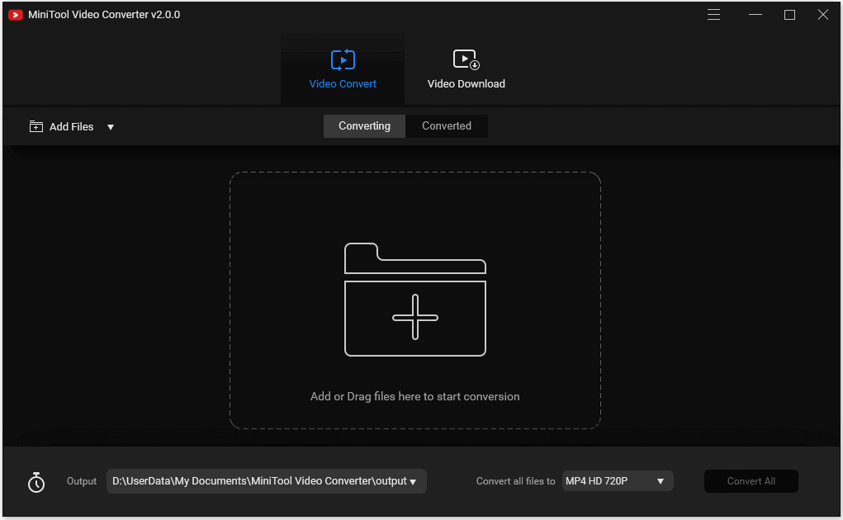Click the Add Files button label
Screen dimensions: 843x520
(x=72, y=127)
